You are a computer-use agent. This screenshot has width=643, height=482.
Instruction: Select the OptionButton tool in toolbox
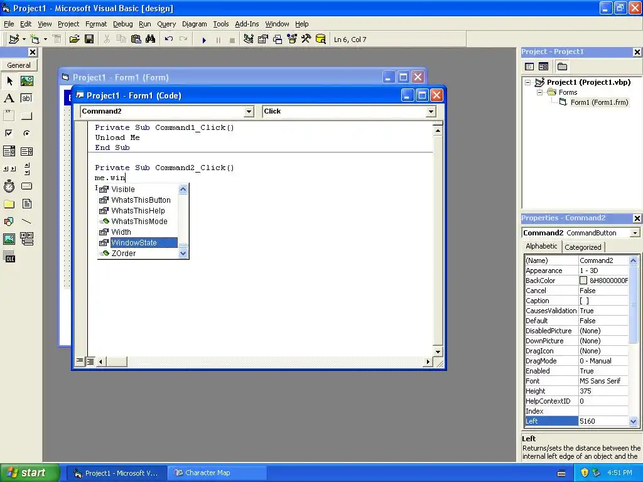[x=26, y=133]
